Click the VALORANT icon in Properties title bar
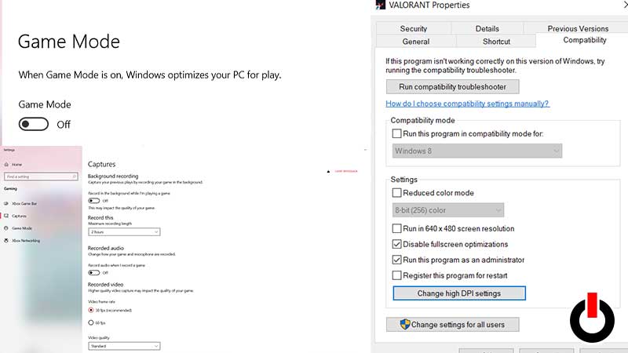This screenshot has height=353, width=628. [381, 5]
